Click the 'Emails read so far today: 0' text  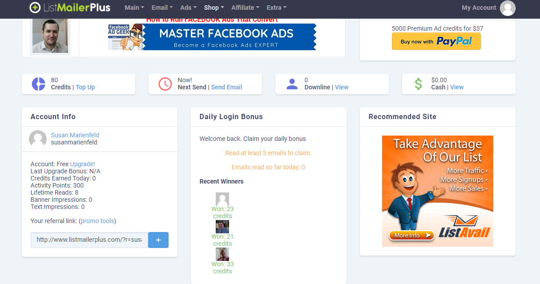(x=268, y=167)
